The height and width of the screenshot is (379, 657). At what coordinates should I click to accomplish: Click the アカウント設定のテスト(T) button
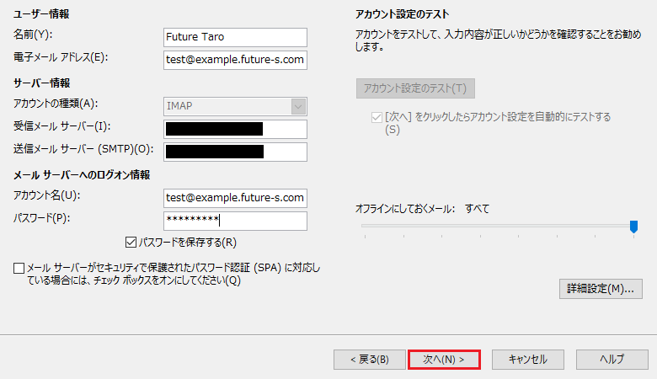coord(415,88)
